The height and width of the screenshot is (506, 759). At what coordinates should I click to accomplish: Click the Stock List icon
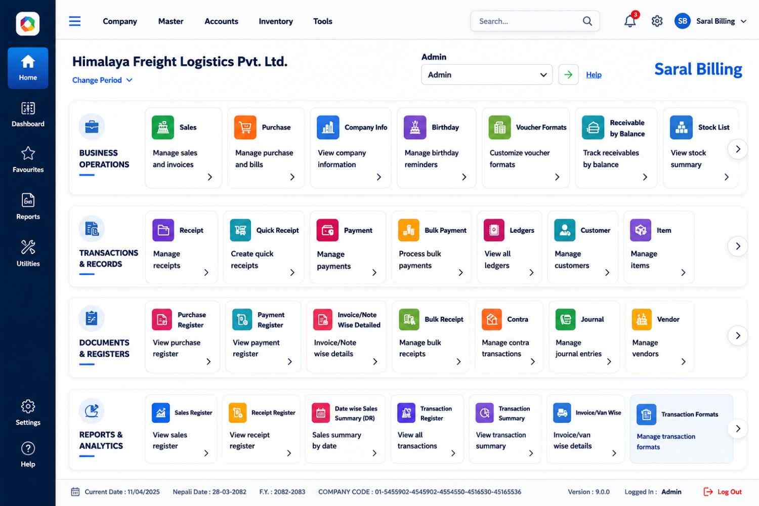[x=681, y=127]
